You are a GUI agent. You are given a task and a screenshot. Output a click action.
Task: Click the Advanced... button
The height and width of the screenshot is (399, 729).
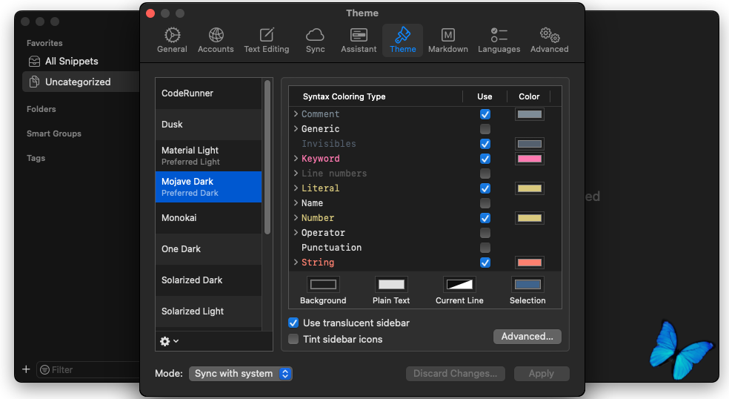click(527, 336)
